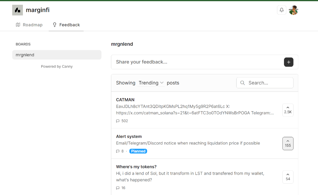The width and height of the screenshot is (318, 195).
Task: Open the Alert system post
Action: click(129, 137)
